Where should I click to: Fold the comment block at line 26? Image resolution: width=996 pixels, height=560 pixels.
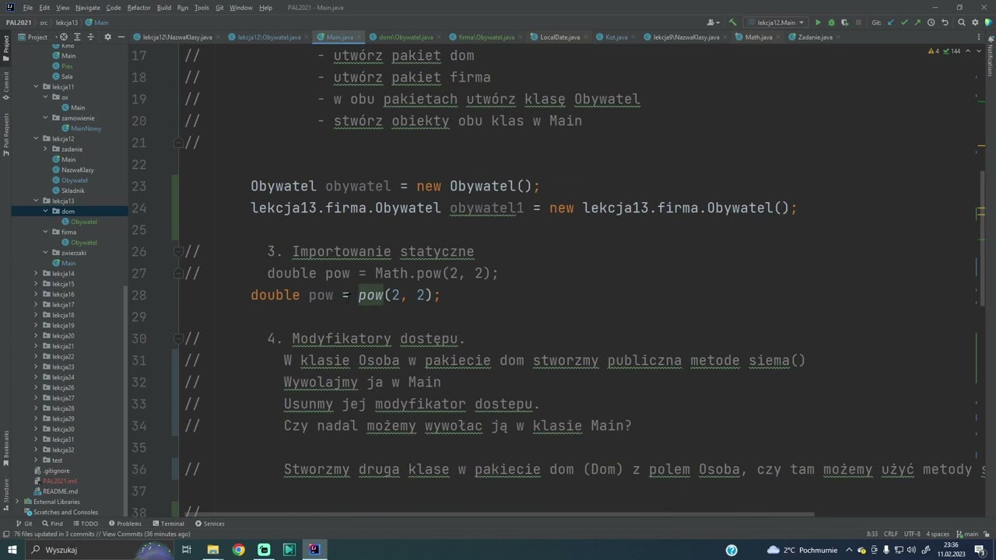[x=178, y=251]
